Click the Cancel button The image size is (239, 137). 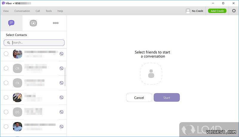coord(139,97)
